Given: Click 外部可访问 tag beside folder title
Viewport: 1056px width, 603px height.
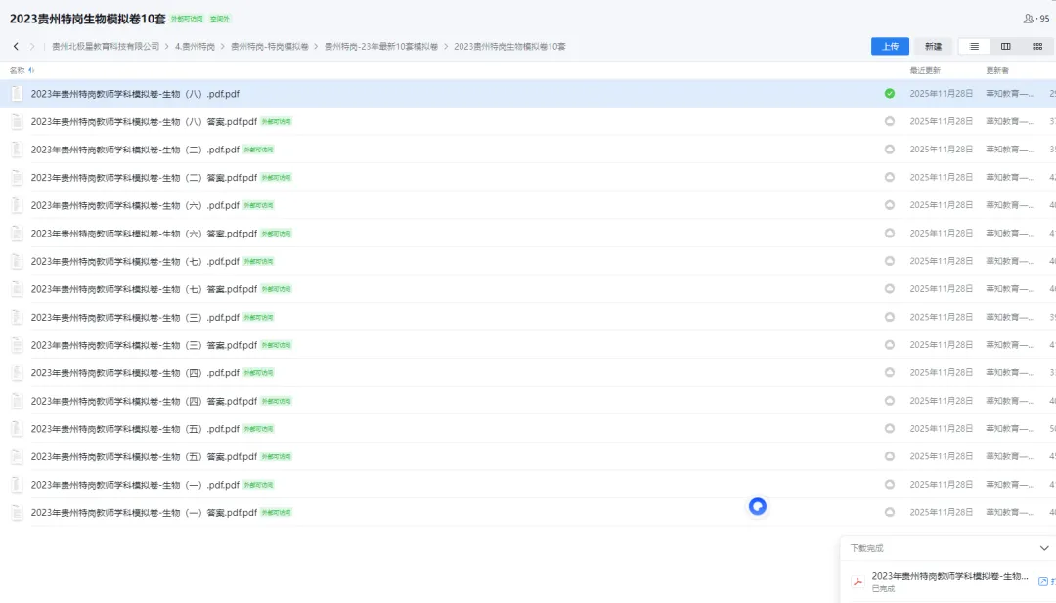Looking at the screenshot, I should coord(187,19).
